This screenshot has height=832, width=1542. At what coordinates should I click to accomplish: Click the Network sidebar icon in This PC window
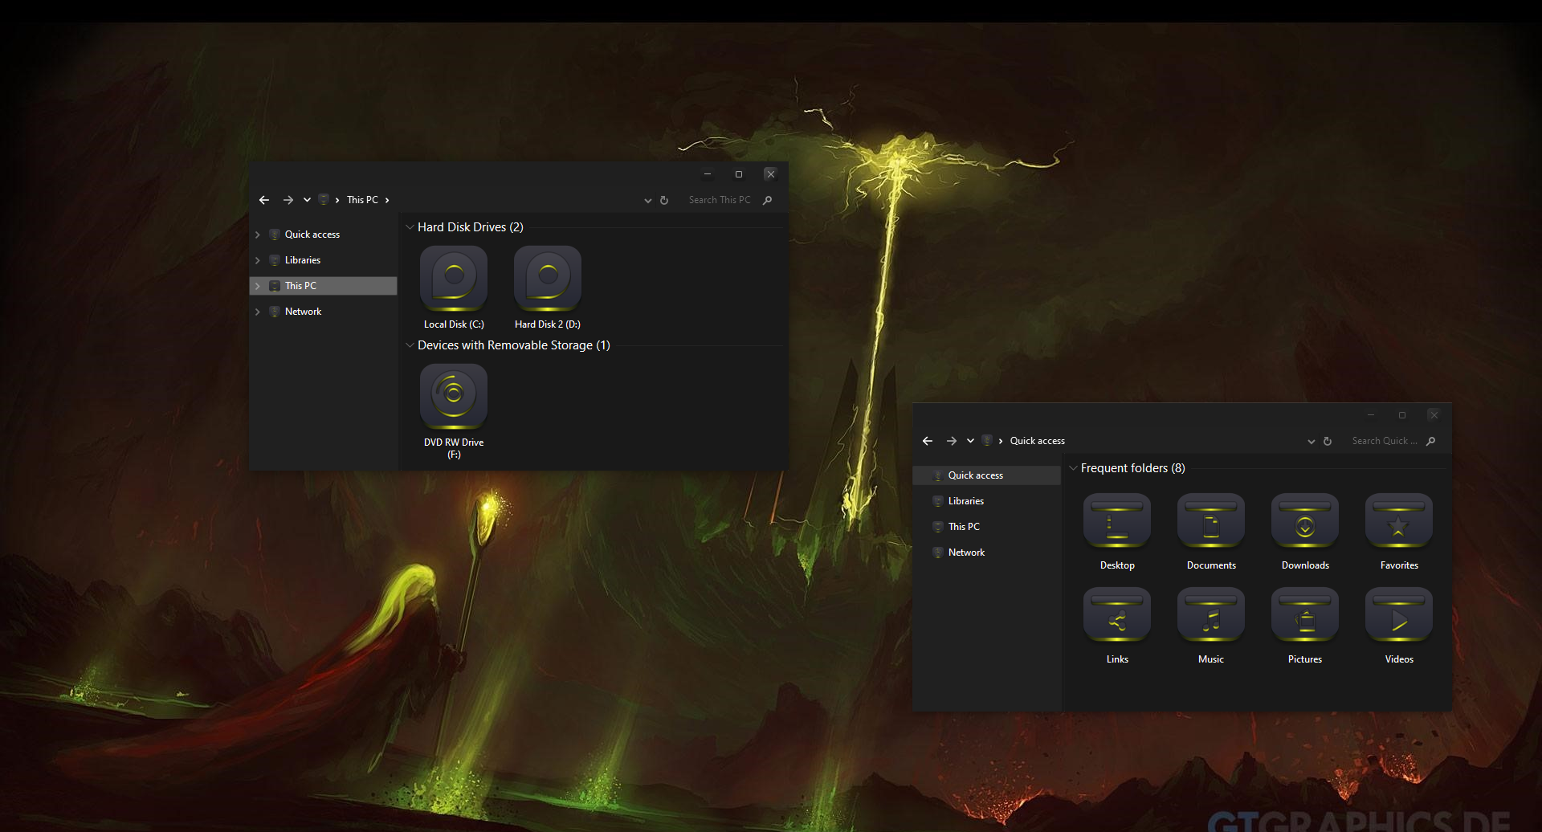click(275, 312)
